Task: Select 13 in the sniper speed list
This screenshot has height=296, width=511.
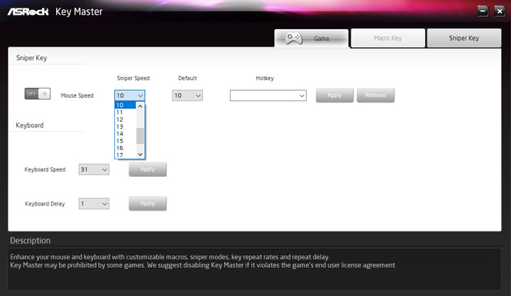Action: [126, 127]
